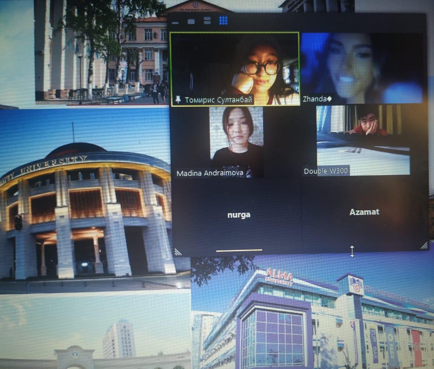Switch to single active speaker view icon
This screenshot has height=369, width=434.
pos(191,22)
